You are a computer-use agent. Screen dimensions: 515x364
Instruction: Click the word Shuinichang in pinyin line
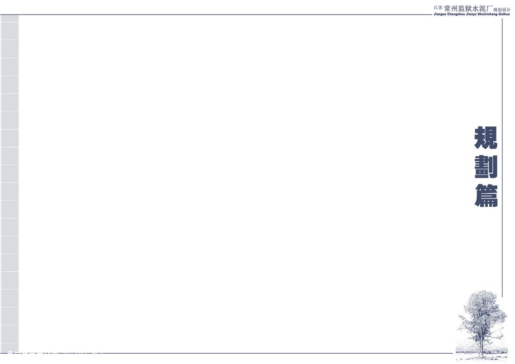coord(488,15)
